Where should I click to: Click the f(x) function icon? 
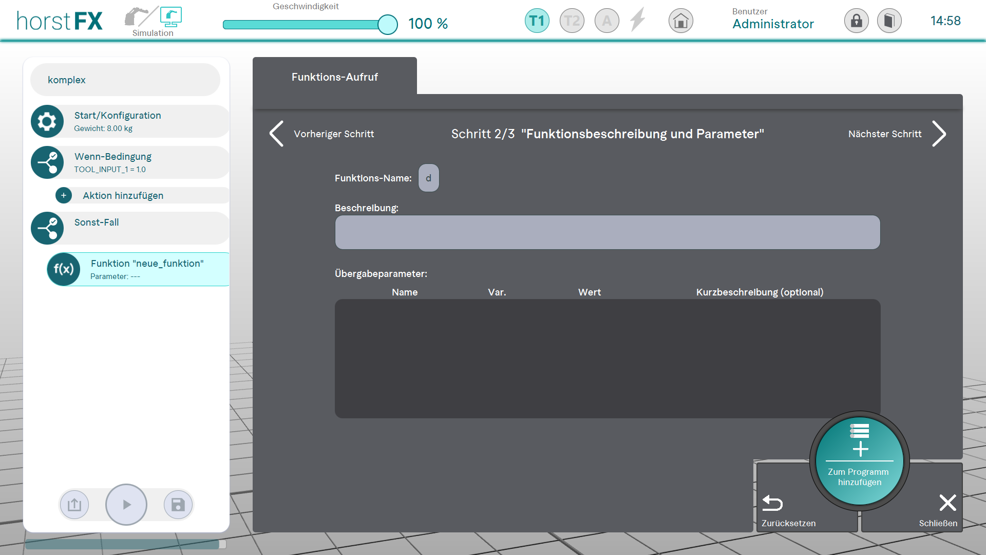coord(64,269)
